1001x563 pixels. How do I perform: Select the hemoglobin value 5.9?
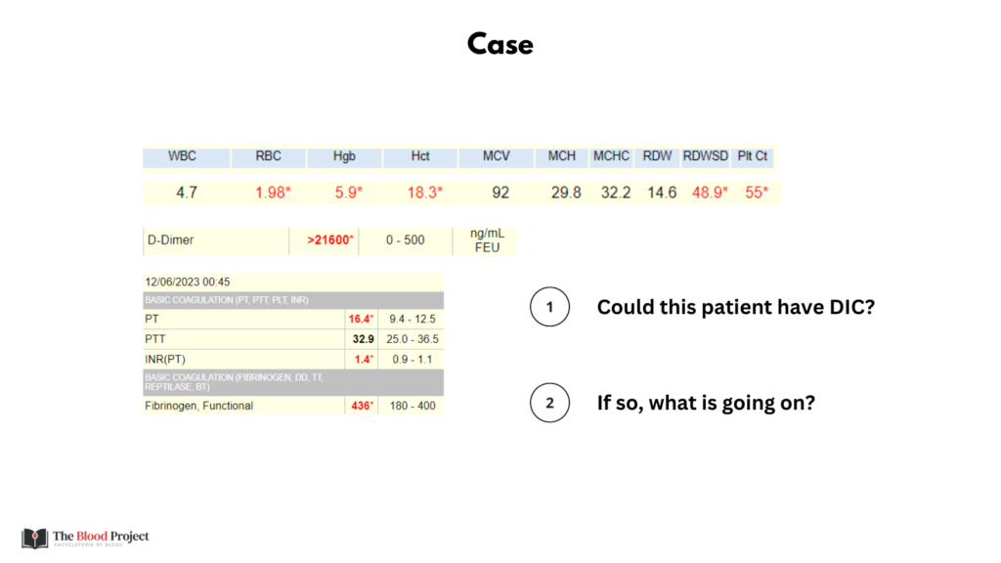click(x=349, y=193)
